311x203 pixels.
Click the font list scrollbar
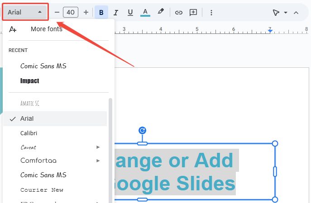click(110, 151)
